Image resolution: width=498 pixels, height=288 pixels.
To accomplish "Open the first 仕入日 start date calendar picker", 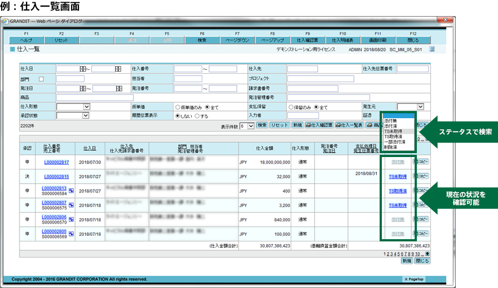I will coord(83,69).
